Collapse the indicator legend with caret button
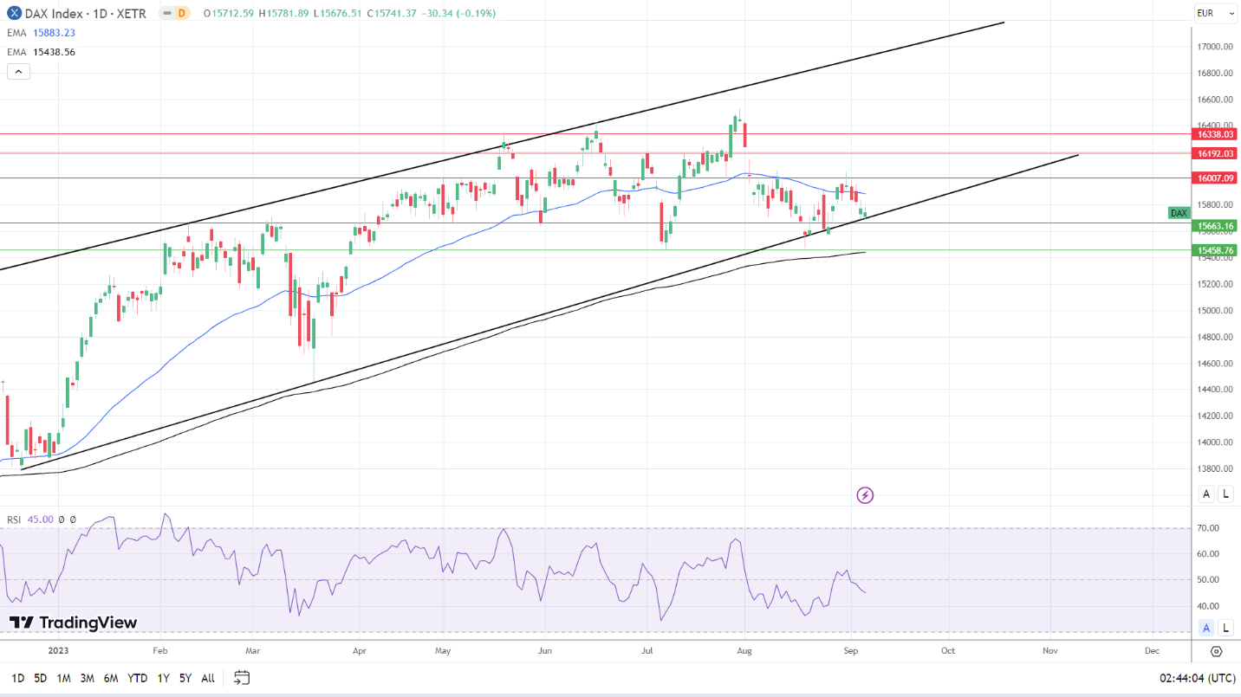 click(18, 71)
